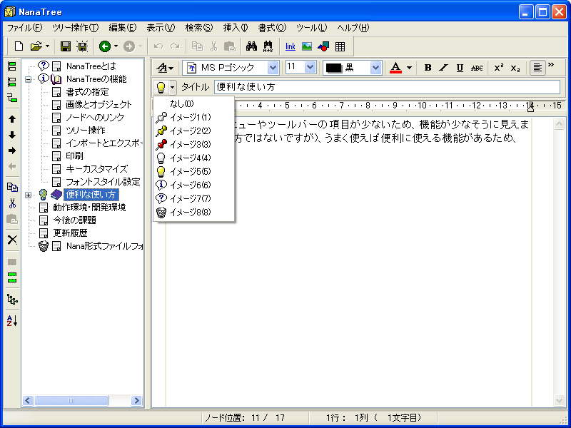The image size is (571, 428).
Task: Select イメージ1(1) gray pin entry
Action: tap(193, 118)
